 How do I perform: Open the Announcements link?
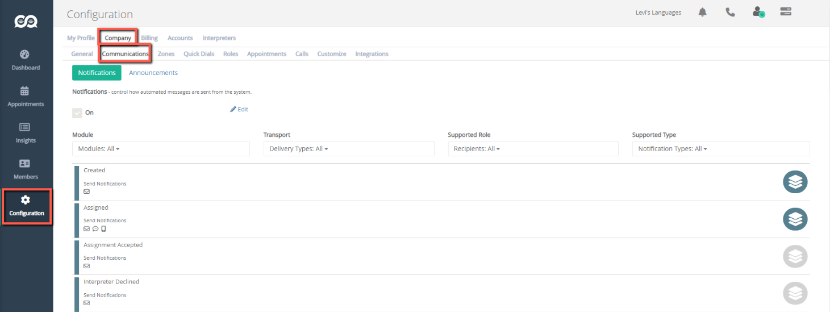click(x=153, y=73)
